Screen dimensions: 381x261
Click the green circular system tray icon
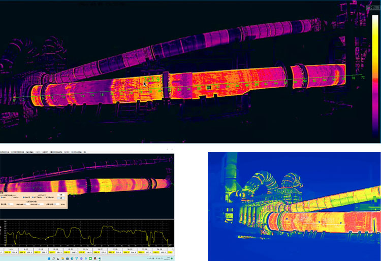pyautogui.click(x=172, y=258)
